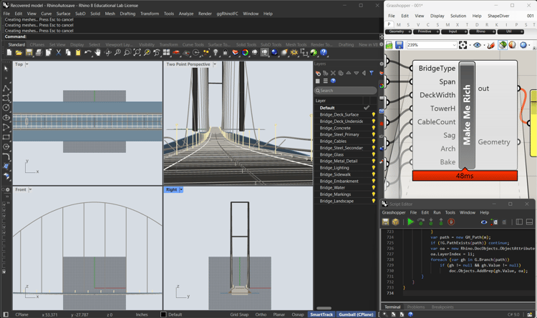This screenshot has height=318, width=537.
Task: Open the Grasshopper zoom percentage dropdown
Action: pyautogui.click(x=454, y=45)
